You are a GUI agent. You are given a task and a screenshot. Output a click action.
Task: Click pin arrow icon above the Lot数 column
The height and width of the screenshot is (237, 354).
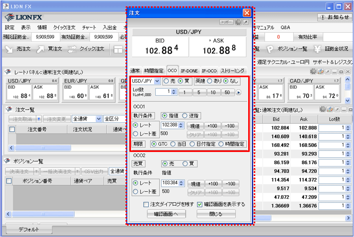[x=337, y=109]
